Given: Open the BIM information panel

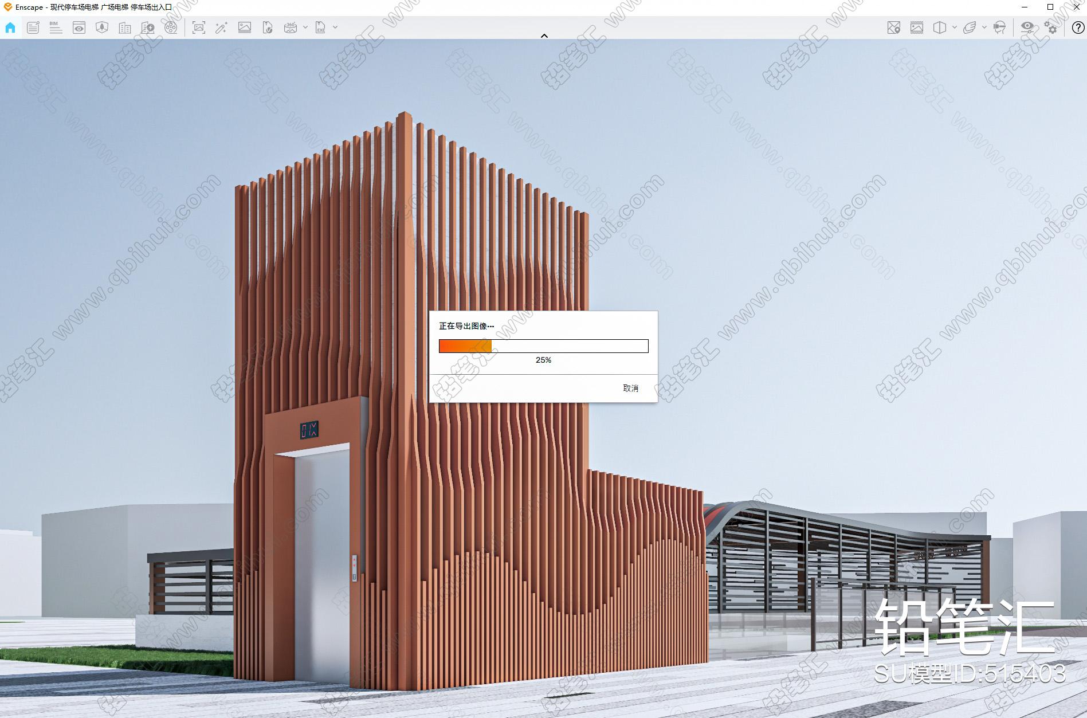Looking at the screenshot, I should click(x=56, y=28).
